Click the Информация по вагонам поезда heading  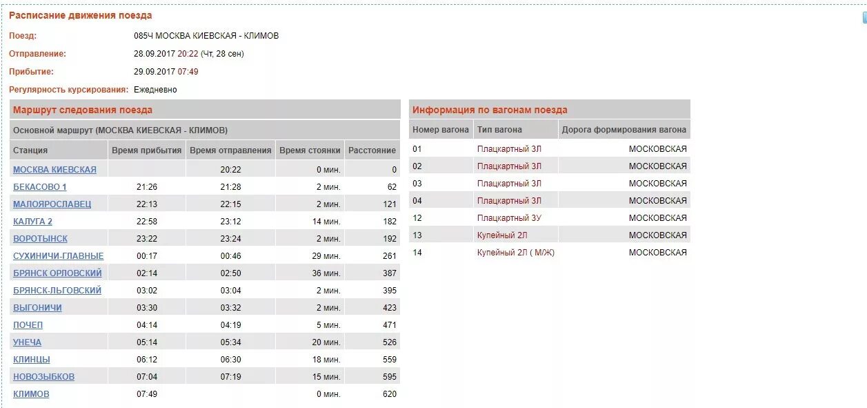click(x=490, y=110)
